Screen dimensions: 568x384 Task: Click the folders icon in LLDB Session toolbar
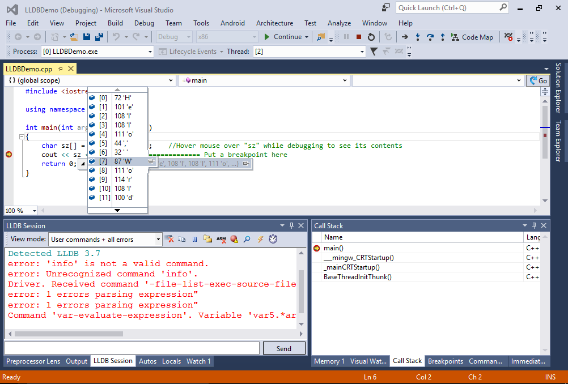tap(207, 239)
